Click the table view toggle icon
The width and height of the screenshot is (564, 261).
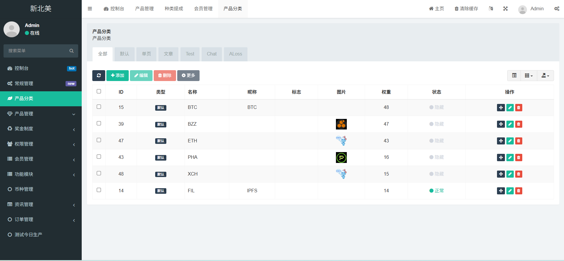[514, 75]
